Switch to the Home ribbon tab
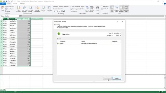This screenshot has width=166, height=93. pos(9,4)
